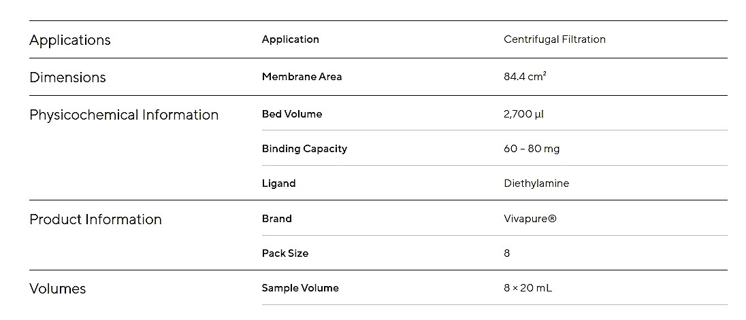
Task: Click the Membrane Area label
Action: pyautogui.click(x=302, y=77)
